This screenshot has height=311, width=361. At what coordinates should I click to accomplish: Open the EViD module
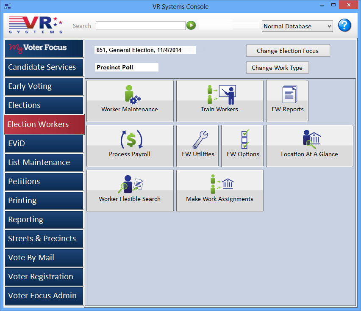[44, 144]
